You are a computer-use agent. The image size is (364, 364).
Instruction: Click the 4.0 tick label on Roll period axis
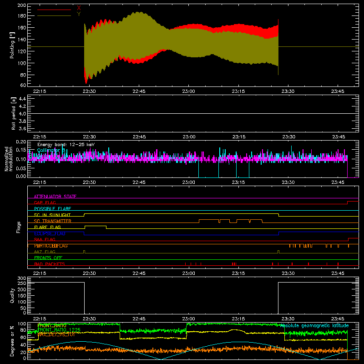[x=22, y=114]
